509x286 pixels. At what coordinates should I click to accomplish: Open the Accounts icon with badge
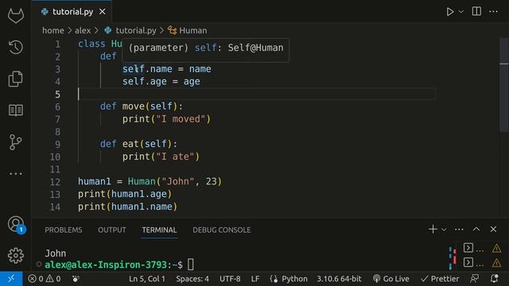(x=16, y=224)
